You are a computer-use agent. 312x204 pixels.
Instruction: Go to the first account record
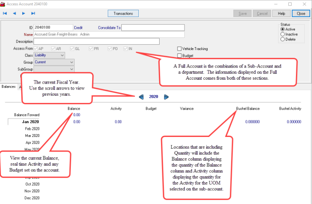5,14
